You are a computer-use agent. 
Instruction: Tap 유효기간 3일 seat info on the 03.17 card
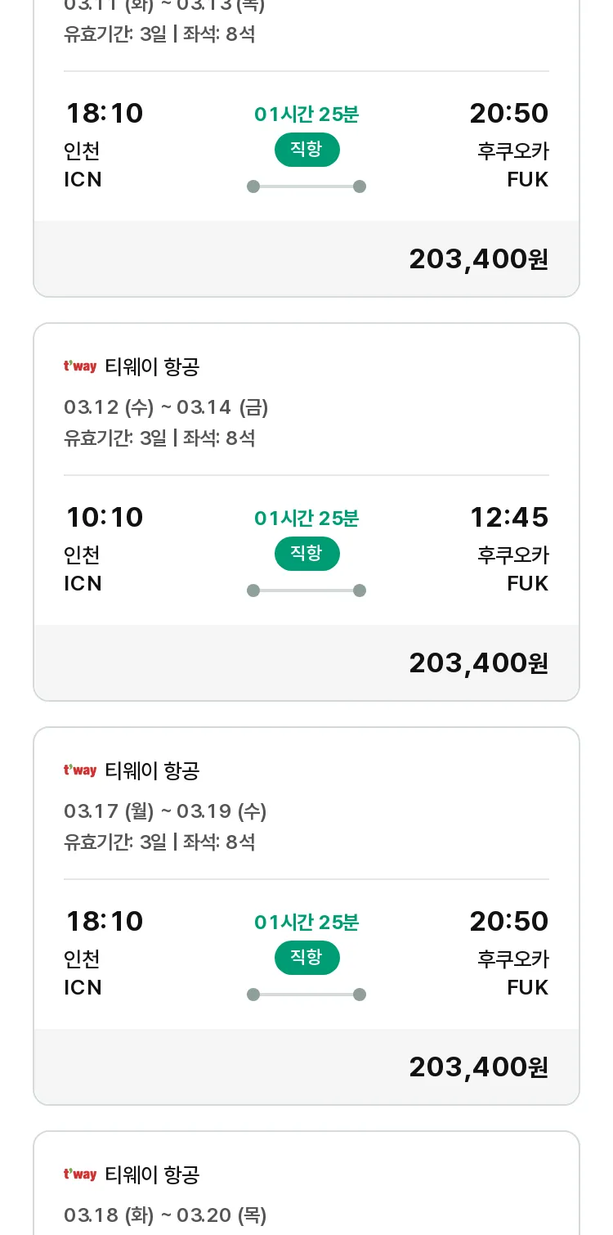159,842
